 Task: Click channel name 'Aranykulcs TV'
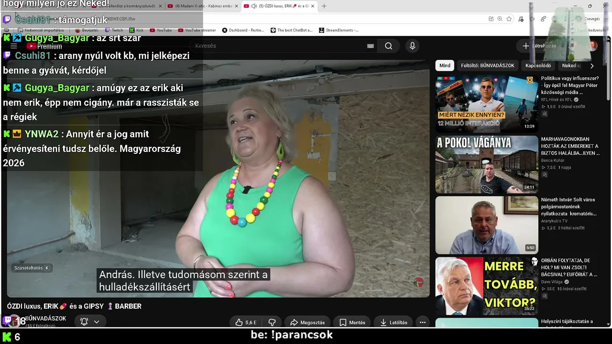click(x=554, y=221)
